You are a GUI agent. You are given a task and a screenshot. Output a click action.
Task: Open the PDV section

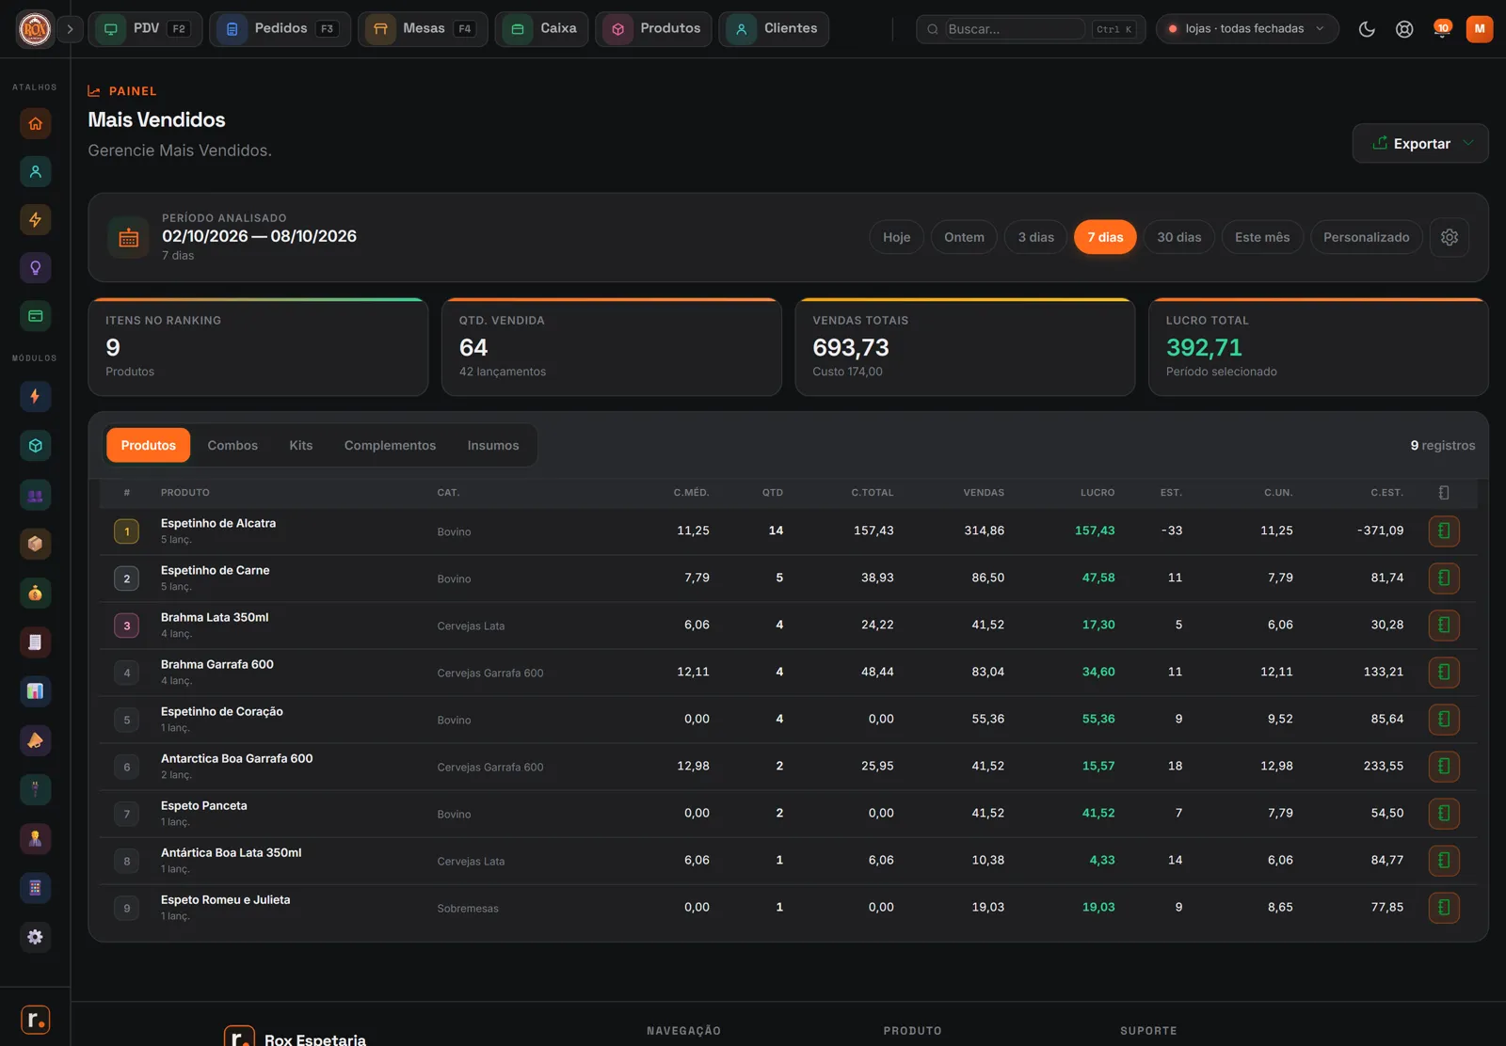[145, 29]
